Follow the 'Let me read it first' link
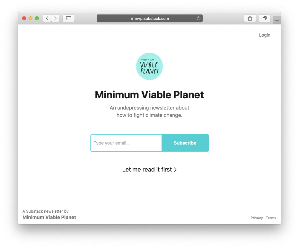This screenshot has width=299, height=248. click(149, 169)
